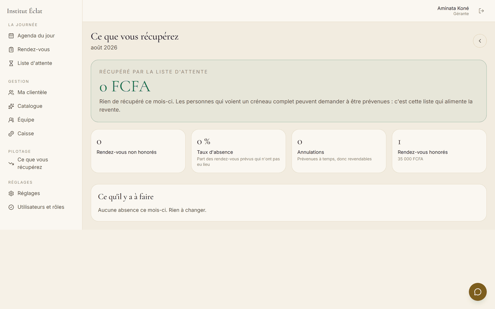
Task: Select the Taux d'absence stat card
Action: [x=239, y=151]
